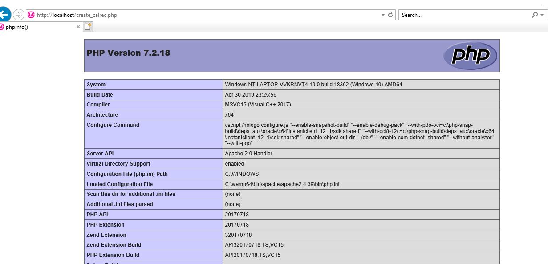Click the System row value text
The image size is (548, 264).
tap(313, 85)
